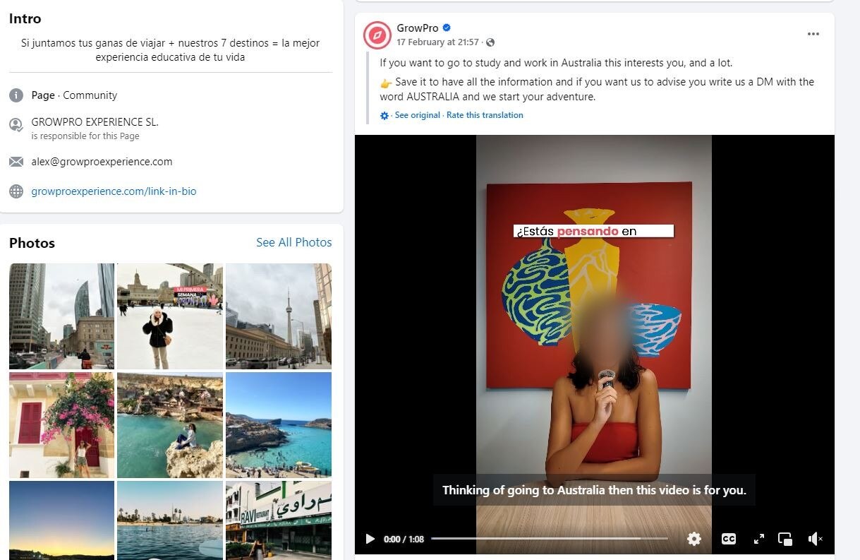Image resolution: width=860 pixels, height=560 pixels.
Task: Click the translation settings gear icon
Action: (384, 116)
